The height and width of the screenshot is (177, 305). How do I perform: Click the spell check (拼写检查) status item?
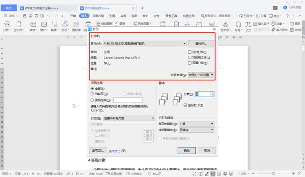coord(114,174)
